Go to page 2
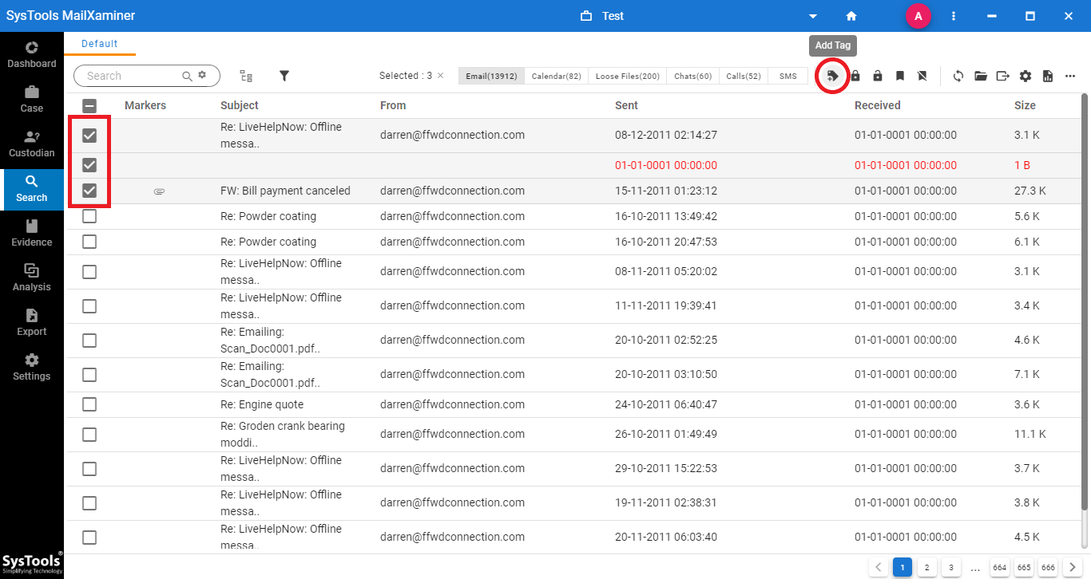Image resolution: width=1091 pixels, height=579 pixels. pyautogui.click(x=926, y=568)
